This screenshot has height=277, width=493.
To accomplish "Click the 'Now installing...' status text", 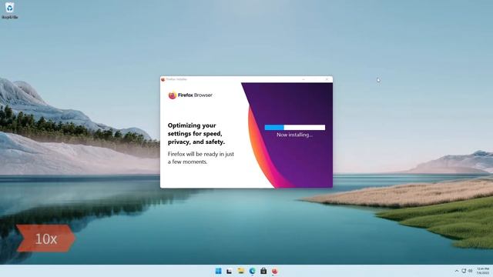I will click(x=294, y=135).
